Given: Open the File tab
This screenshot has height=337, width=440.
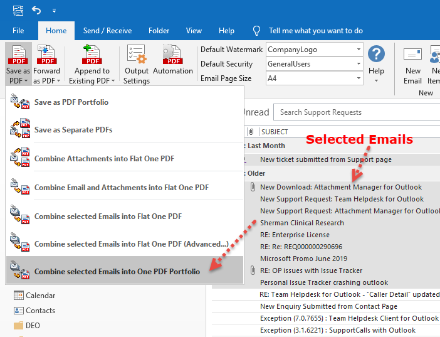Looking at the screenshot, I should click(18, 31).
